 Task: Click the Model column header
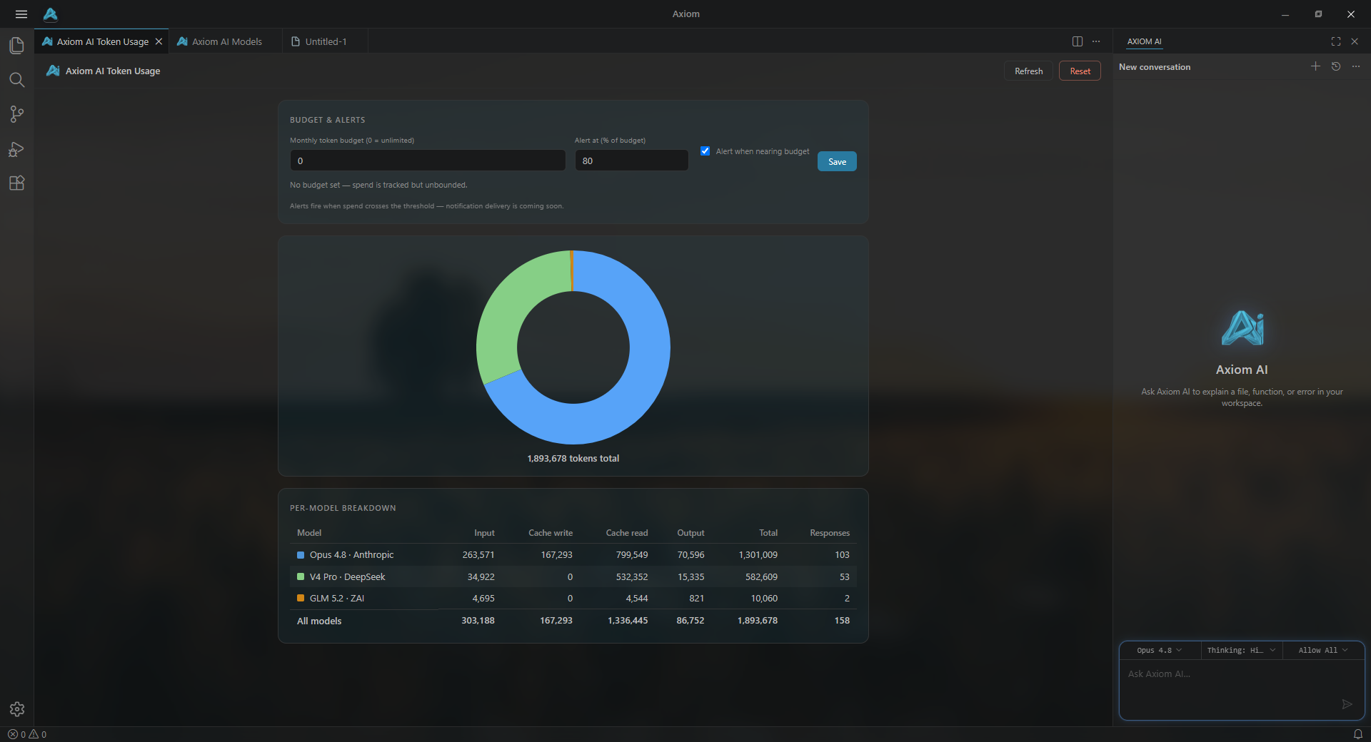click(x=309, y=533)
